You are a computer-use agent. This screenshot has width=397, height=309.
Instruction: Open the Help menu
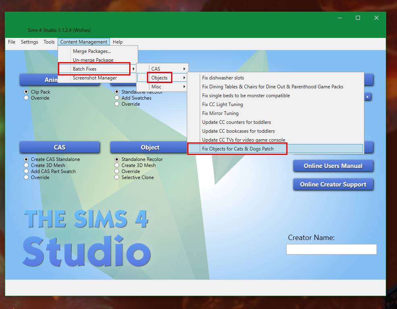tap(118, 42)
